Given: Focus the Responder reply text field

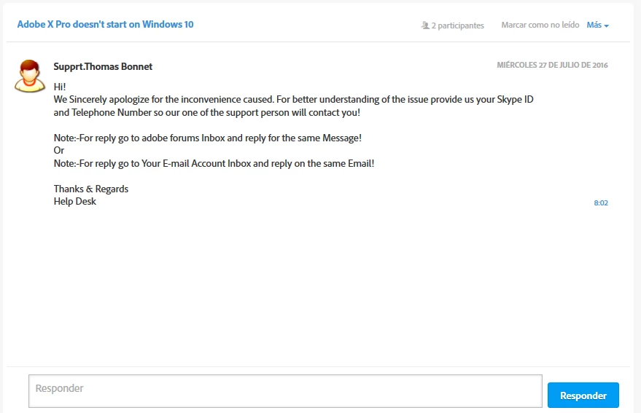Looking at the screenshot, I should click(x=285, y=391).
